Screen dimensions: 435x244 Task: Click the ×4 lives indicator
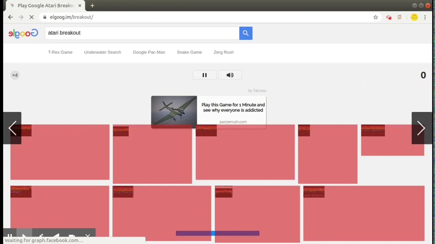pyautogui.click(x=15, y=75)
